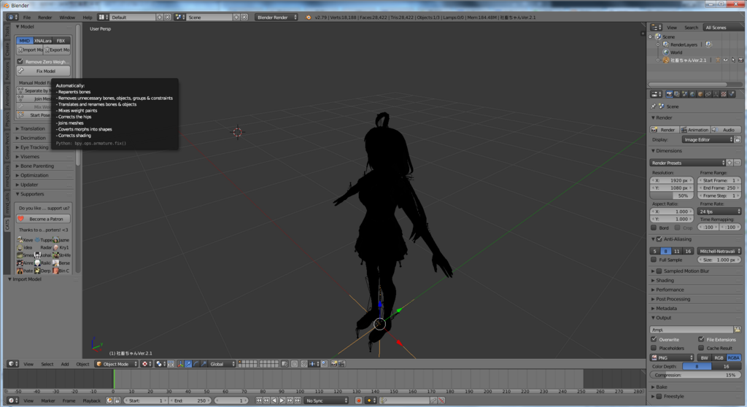Click Become a Patron button

coord(43,219)
